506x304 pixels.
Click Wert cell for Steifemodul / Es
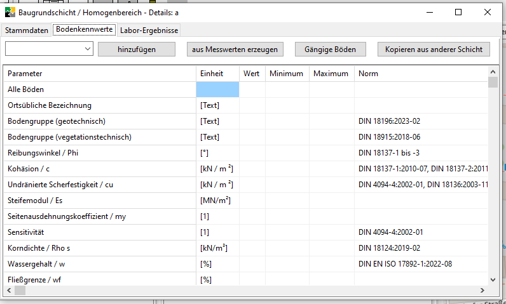[x=252, y=201]
